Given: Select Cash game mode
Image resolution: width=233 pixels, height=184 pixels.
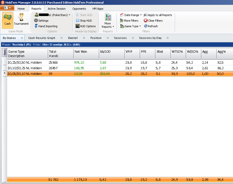Looking at the screenshot, I should [8, 20].
